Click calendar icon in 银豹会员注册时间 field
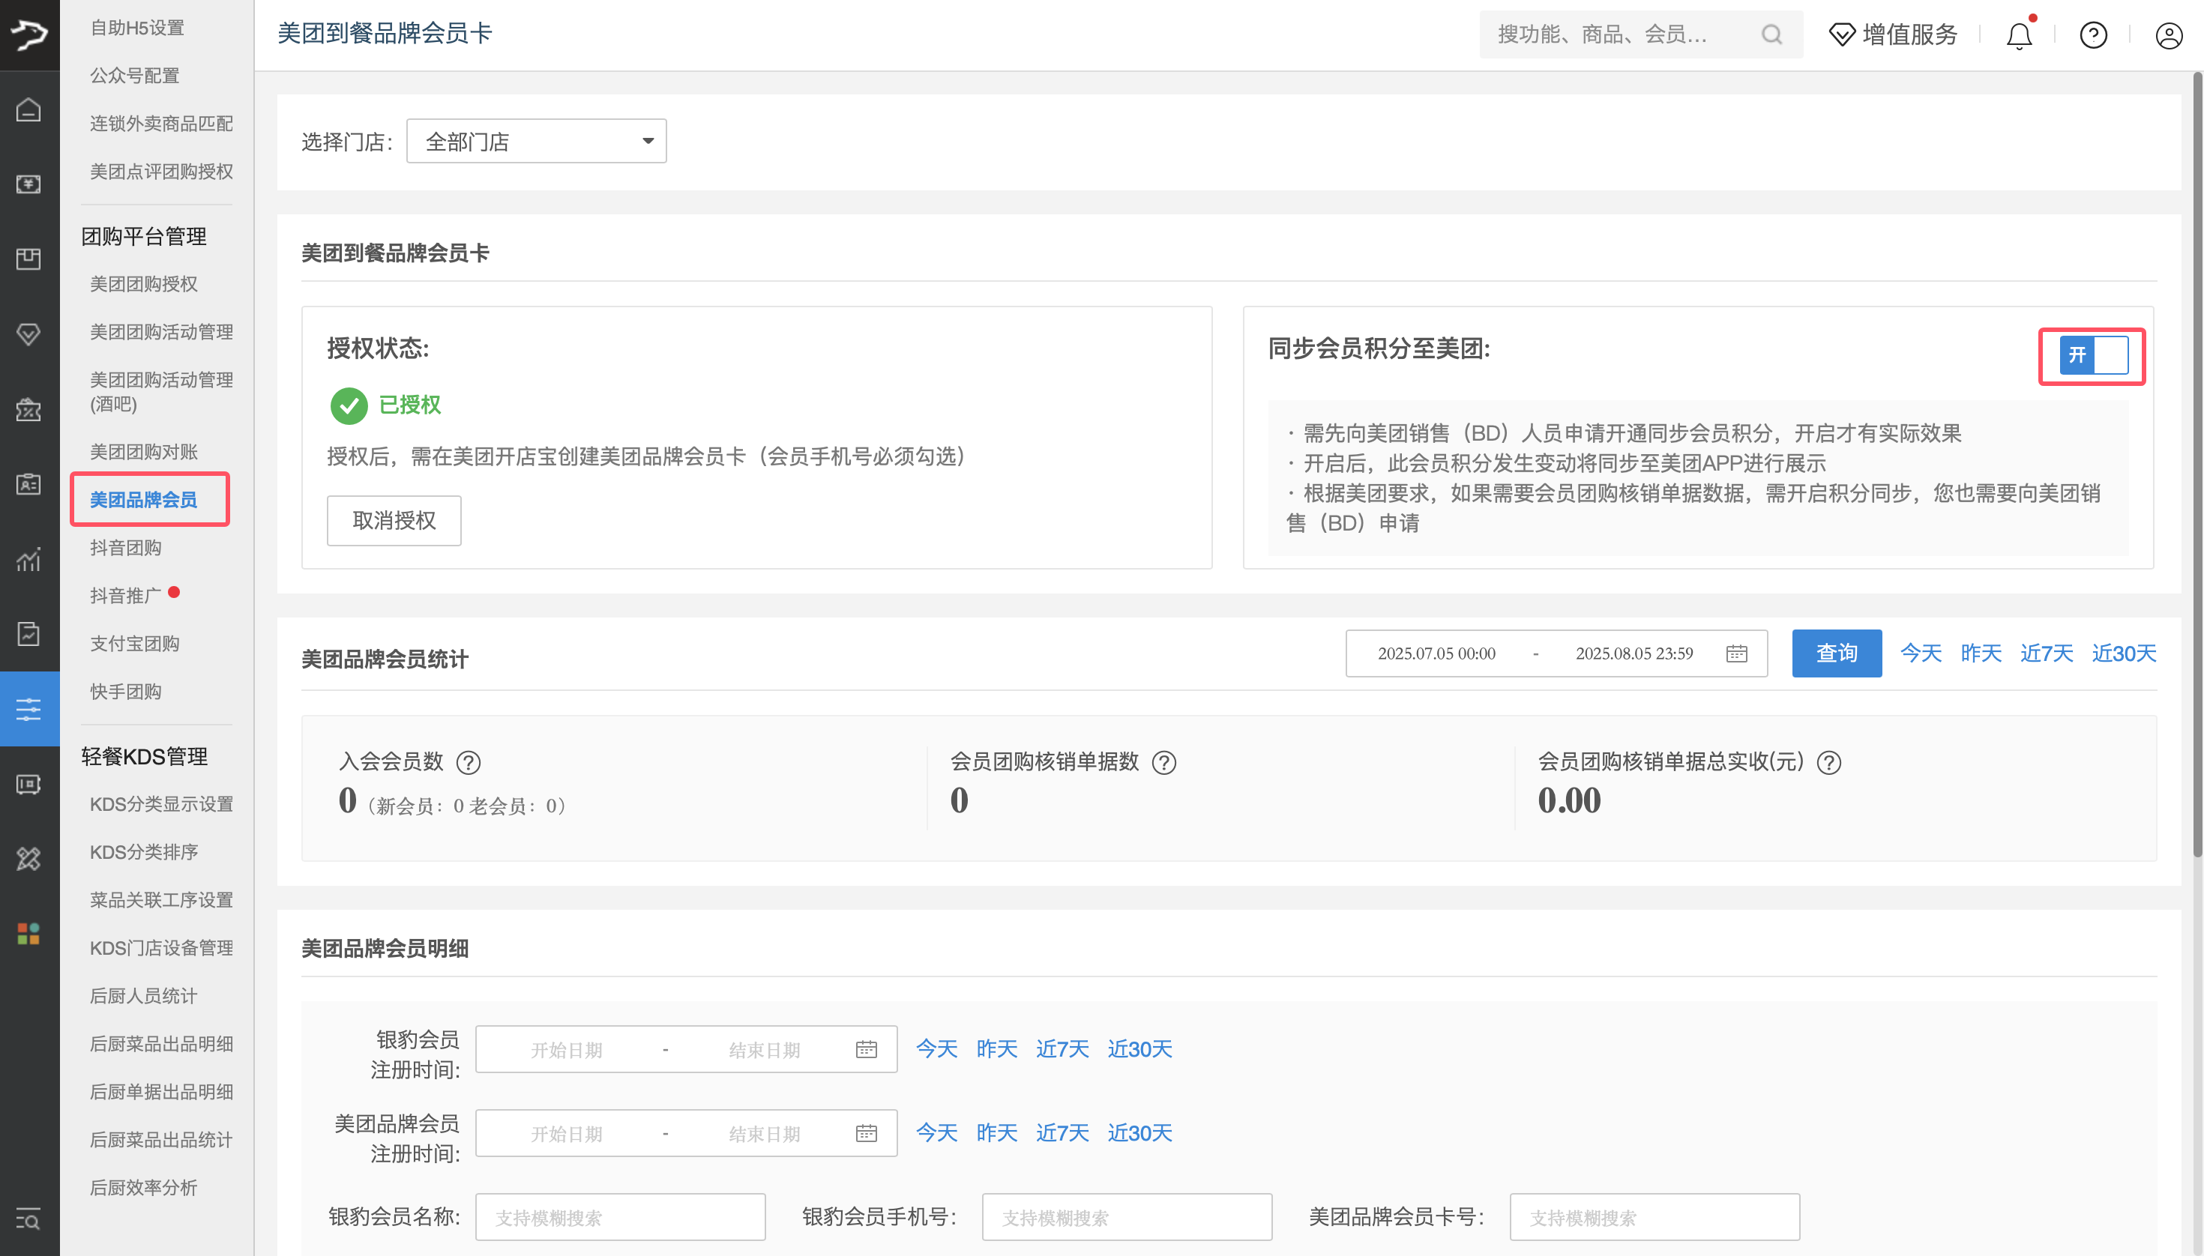This screenshot has width=2204, height=1256. pos(866,1049)
